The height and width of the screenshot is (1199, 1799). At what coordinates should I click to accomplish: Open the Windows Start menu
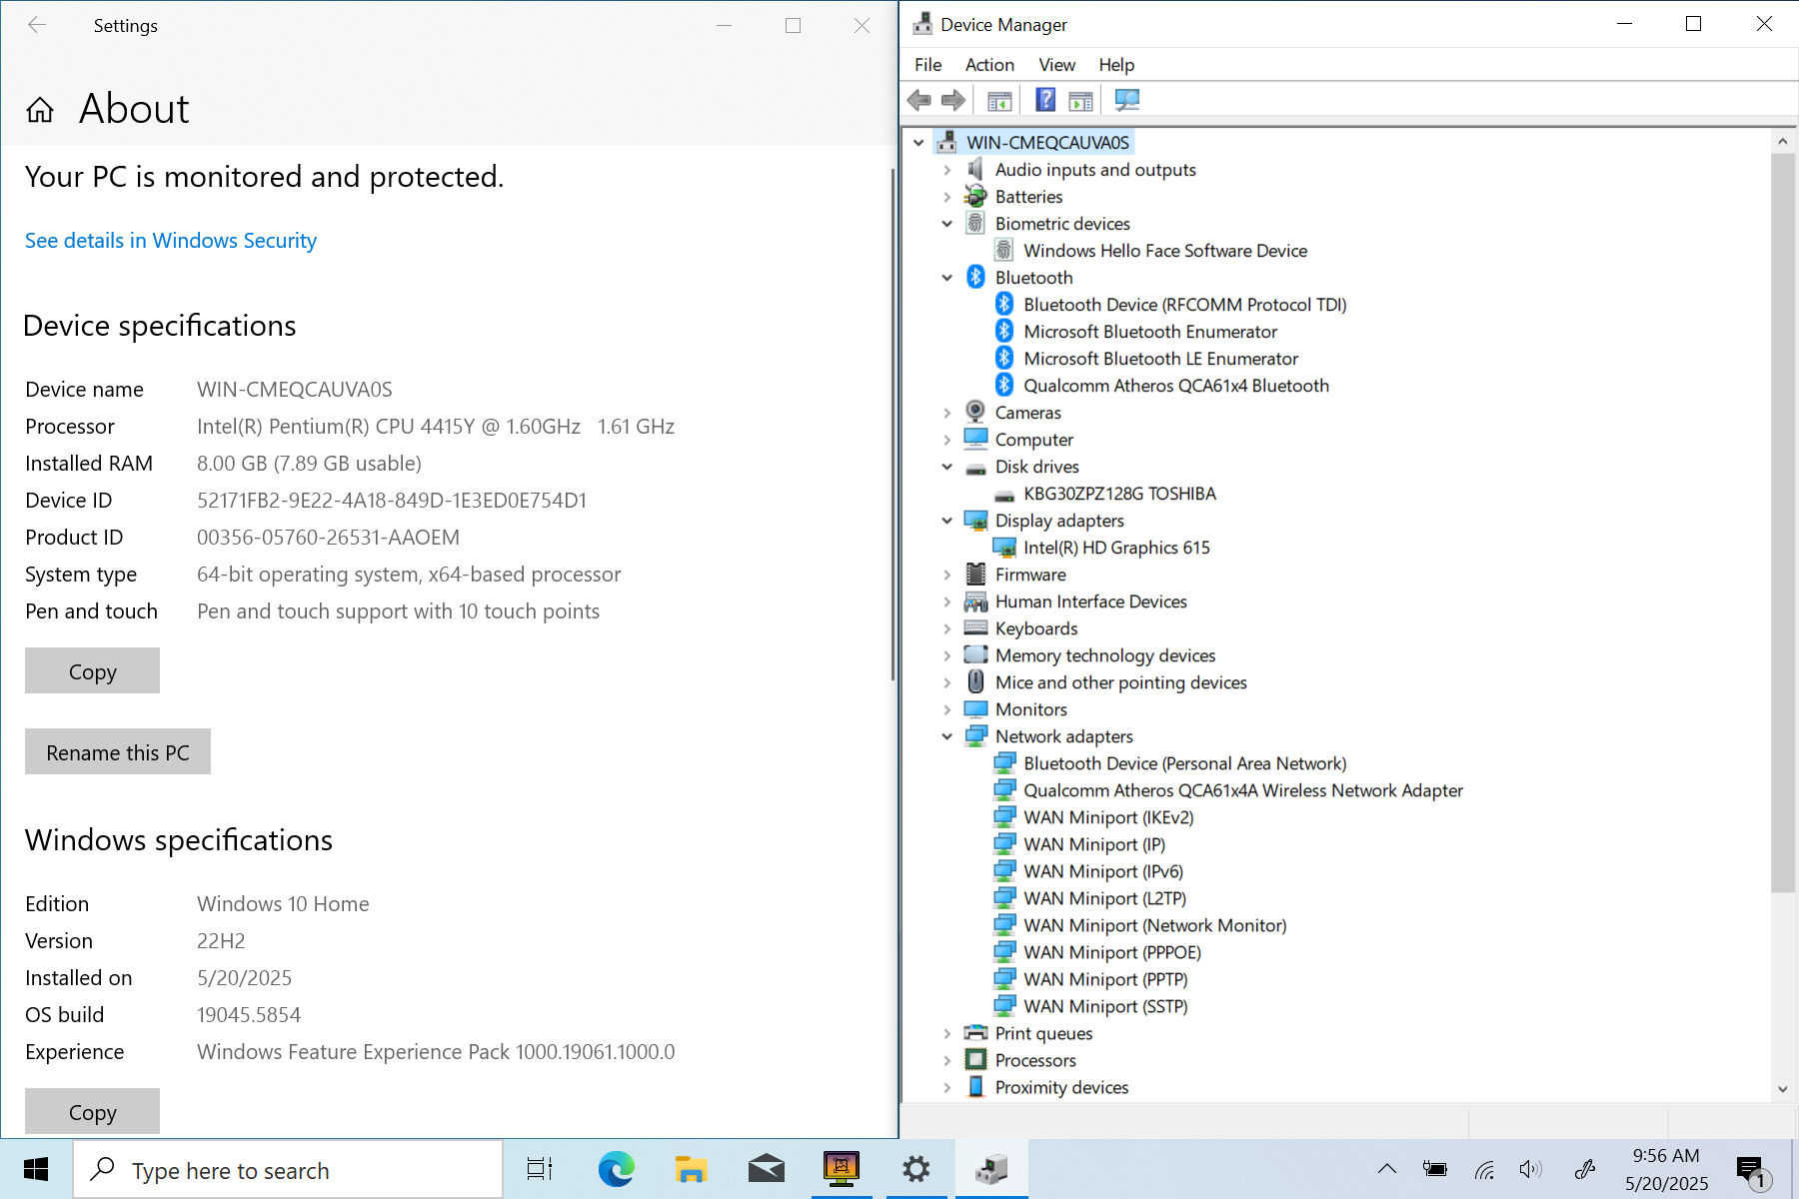click(x=36, y=1169)
